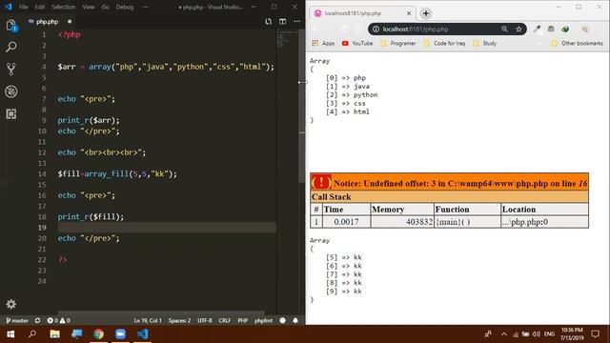Click the zoom magnifier in address bar
The image size is (610, 343).
click(504, 30)
